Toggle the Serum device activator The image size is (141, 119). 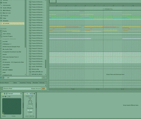2,93
